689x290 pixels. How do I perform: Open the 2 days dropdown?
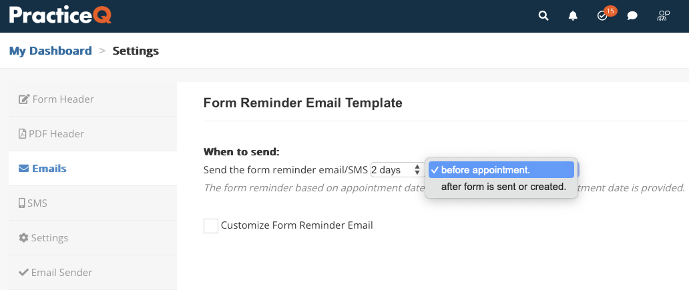coord(397,170)
